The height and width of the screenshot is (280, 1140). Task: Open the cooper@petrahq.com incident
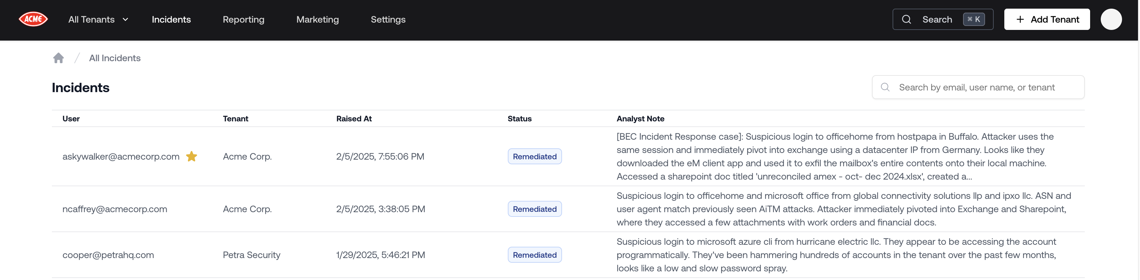tap(108, 255)
